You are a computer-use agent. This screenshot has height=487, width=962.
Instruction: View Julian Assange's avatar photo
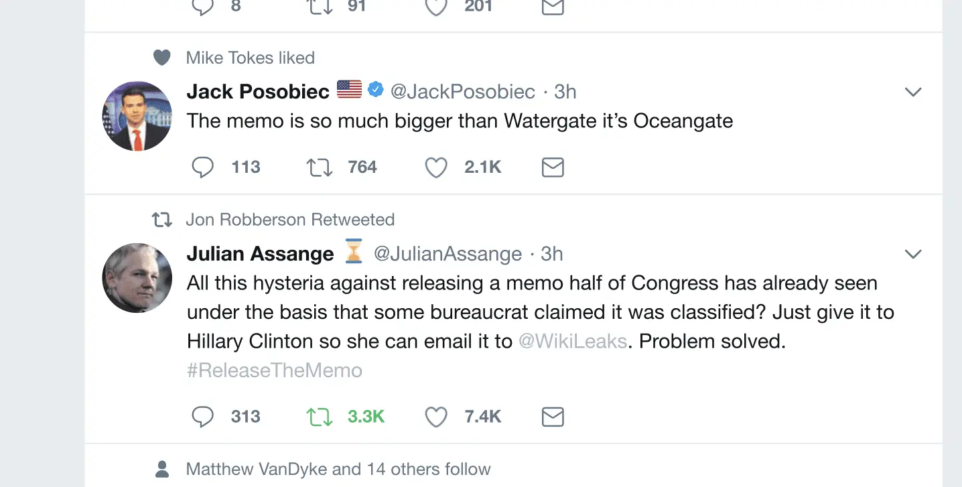pos(137,278)
